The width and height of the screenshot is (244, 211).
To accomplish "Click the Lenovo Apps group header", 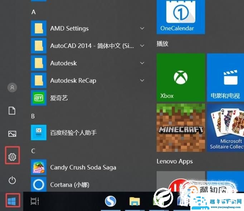I will (175, 161).
